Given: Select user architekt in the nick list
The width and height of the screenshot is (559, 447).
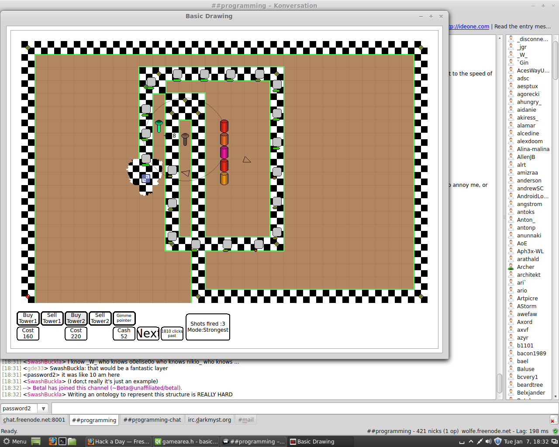Looking at the screenshot, I should [528, 275].
